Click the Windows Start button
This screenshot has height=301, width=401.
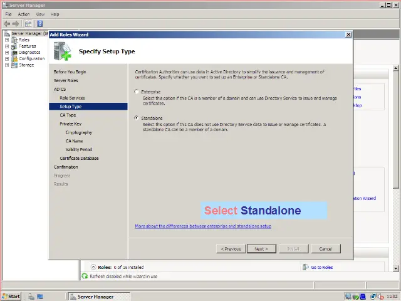tap(11, 296)
